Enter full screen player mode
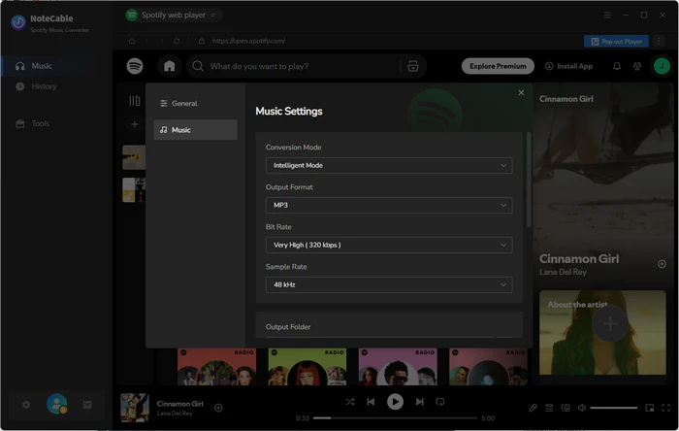 (x=666, y=408)
